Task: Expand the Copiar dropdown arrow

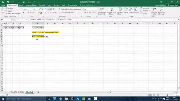Action: tap(13, 11)
